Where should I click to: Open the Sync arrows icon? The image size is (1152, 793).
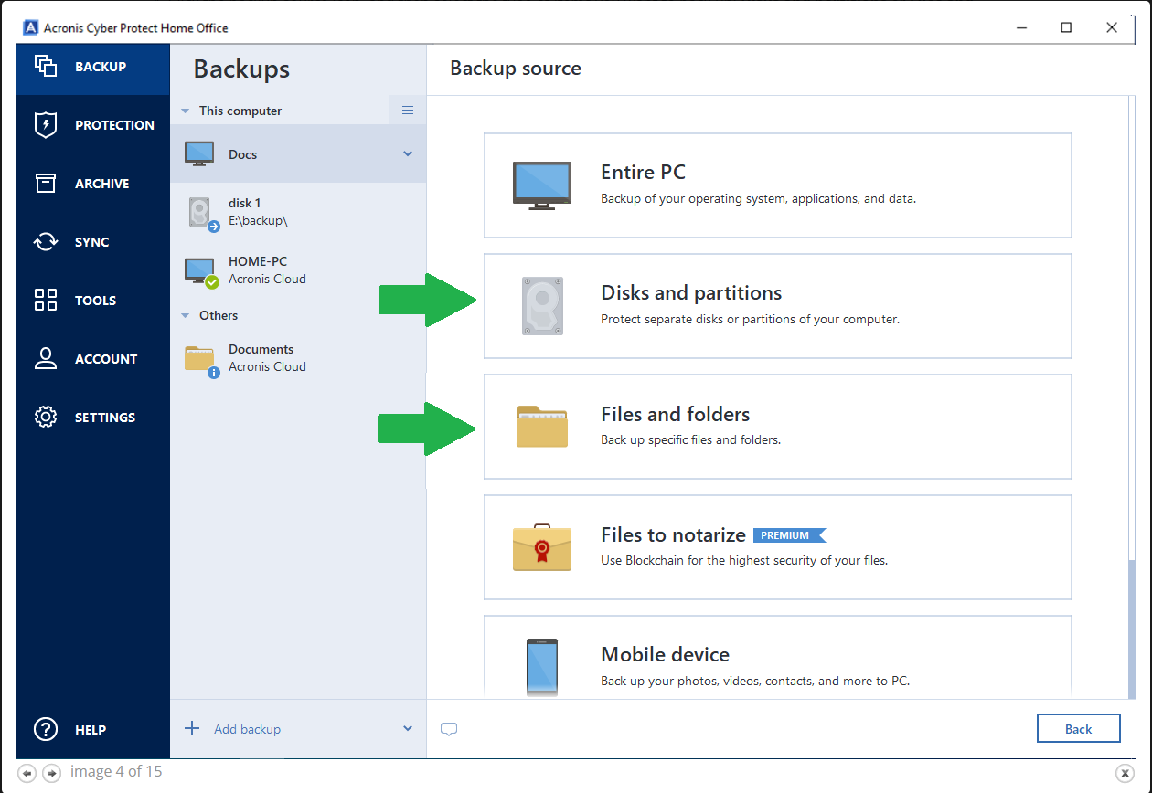click(x=46, y=242)
